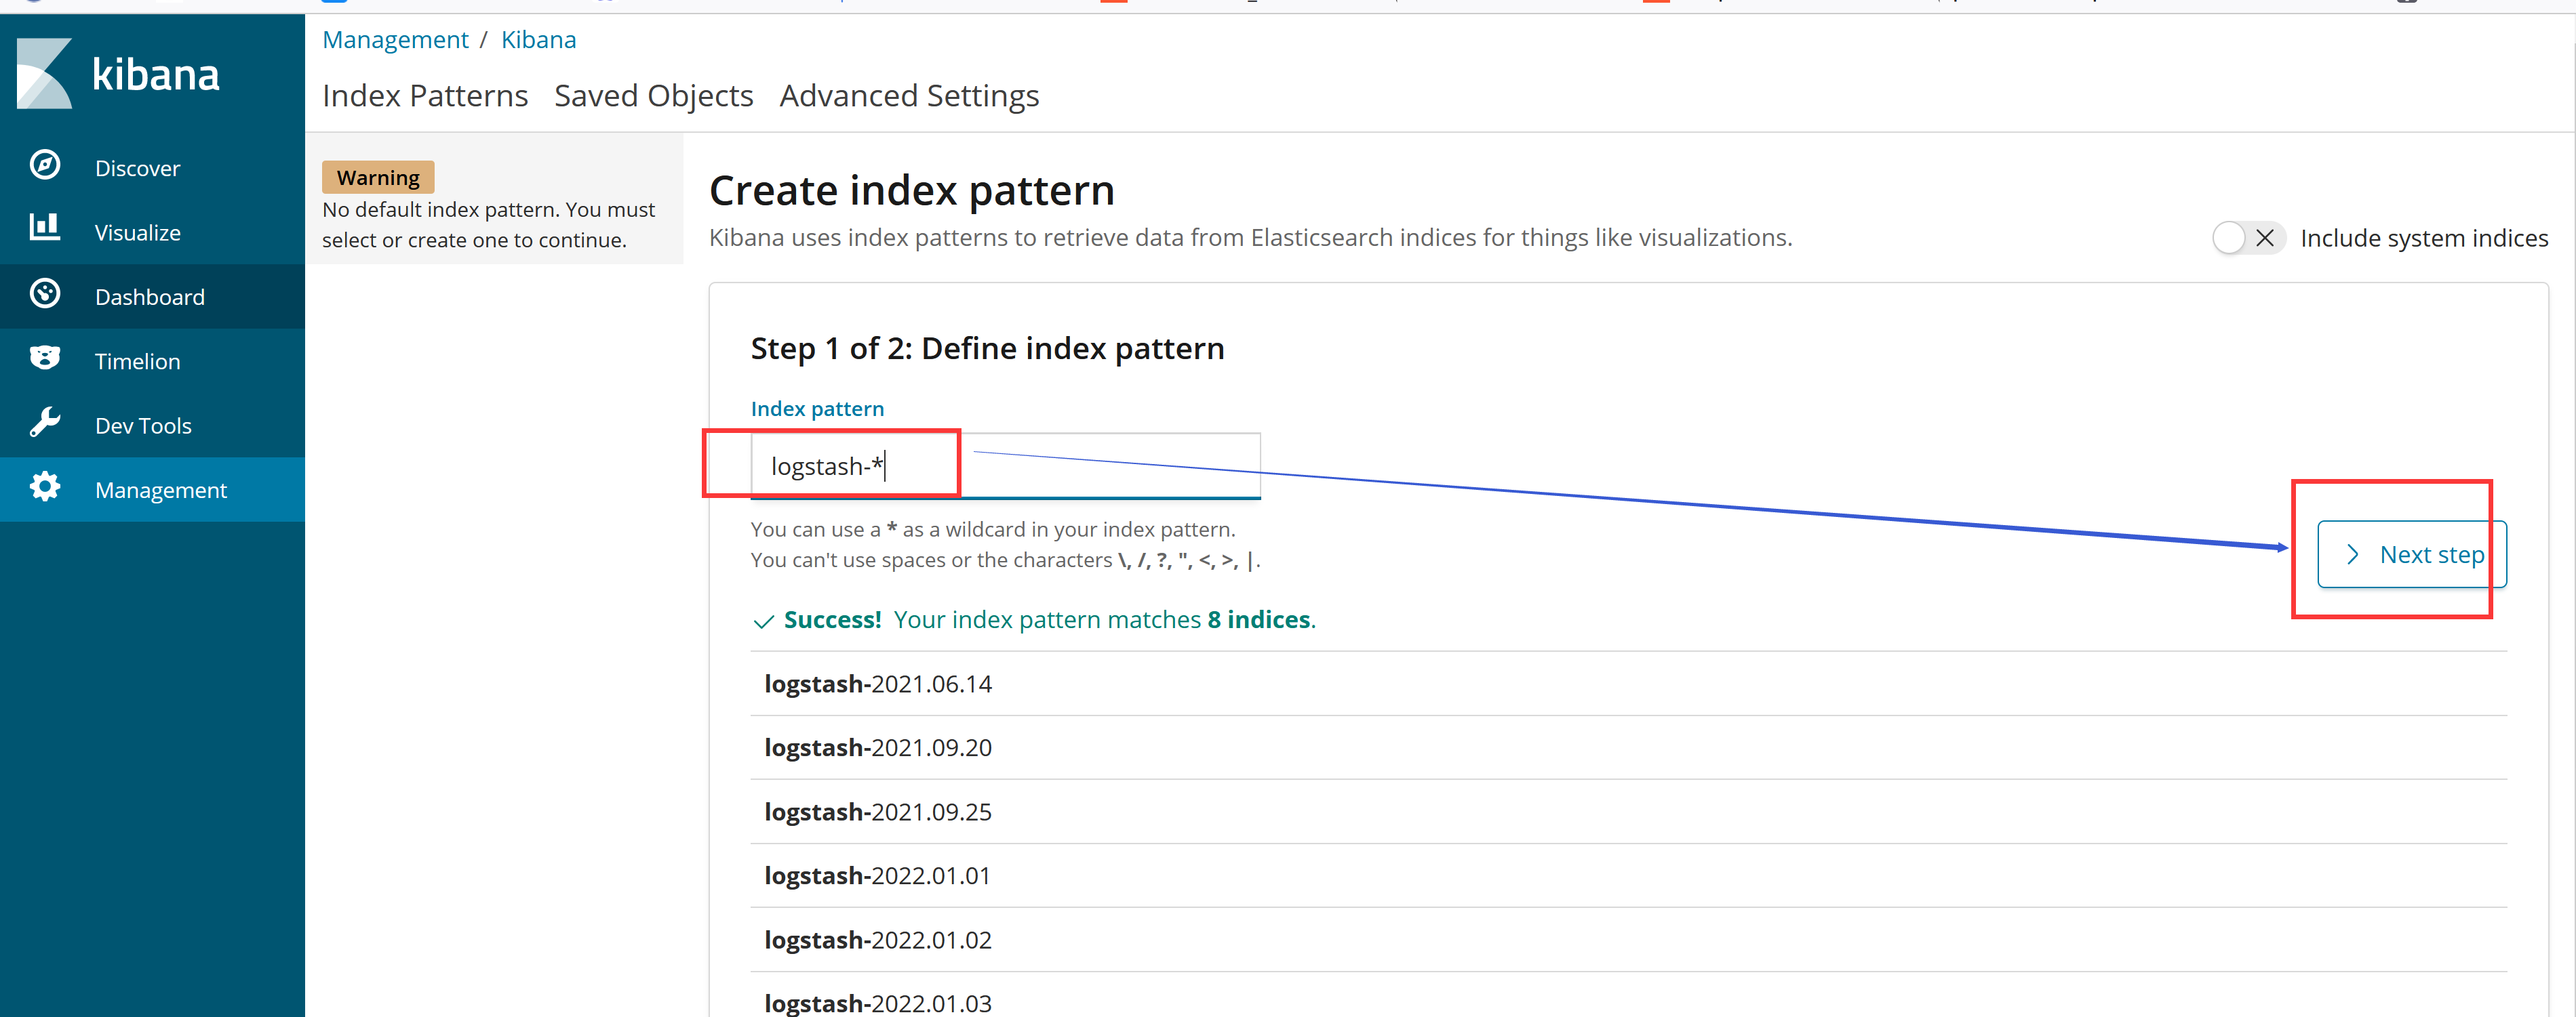Select index logstash-2021.09.20 row
Image resolution: width=2576 pixels, height=1017 pixels.
[1628, 748]
